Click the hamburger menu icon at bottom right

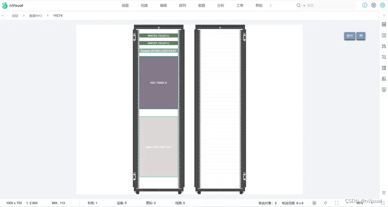click(x=384, y=193)
